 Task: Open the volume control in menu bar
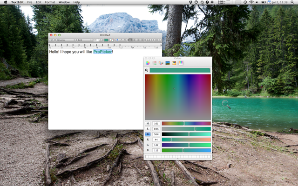[x=257, y=2]
